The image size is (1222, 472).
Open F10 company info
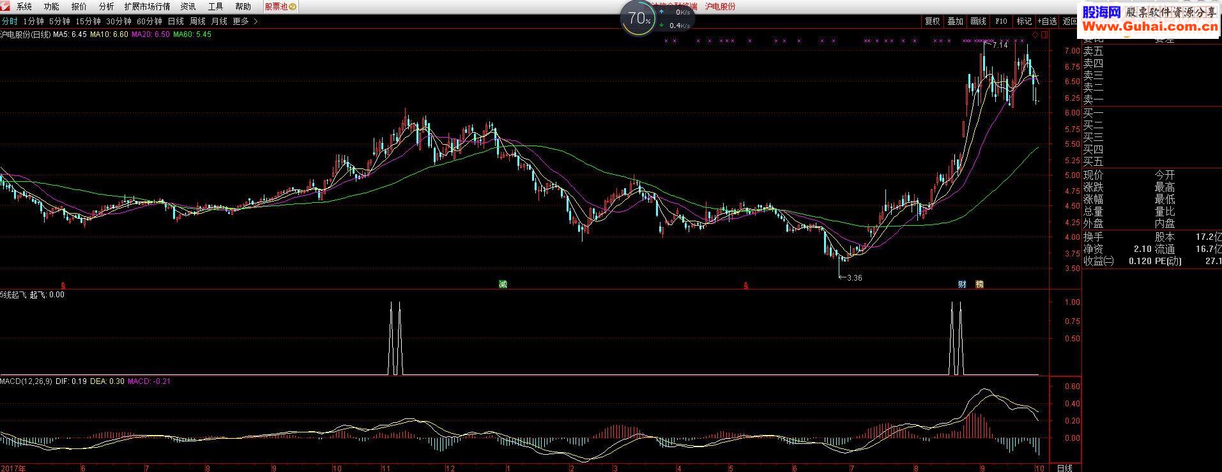click(1001, 21)
